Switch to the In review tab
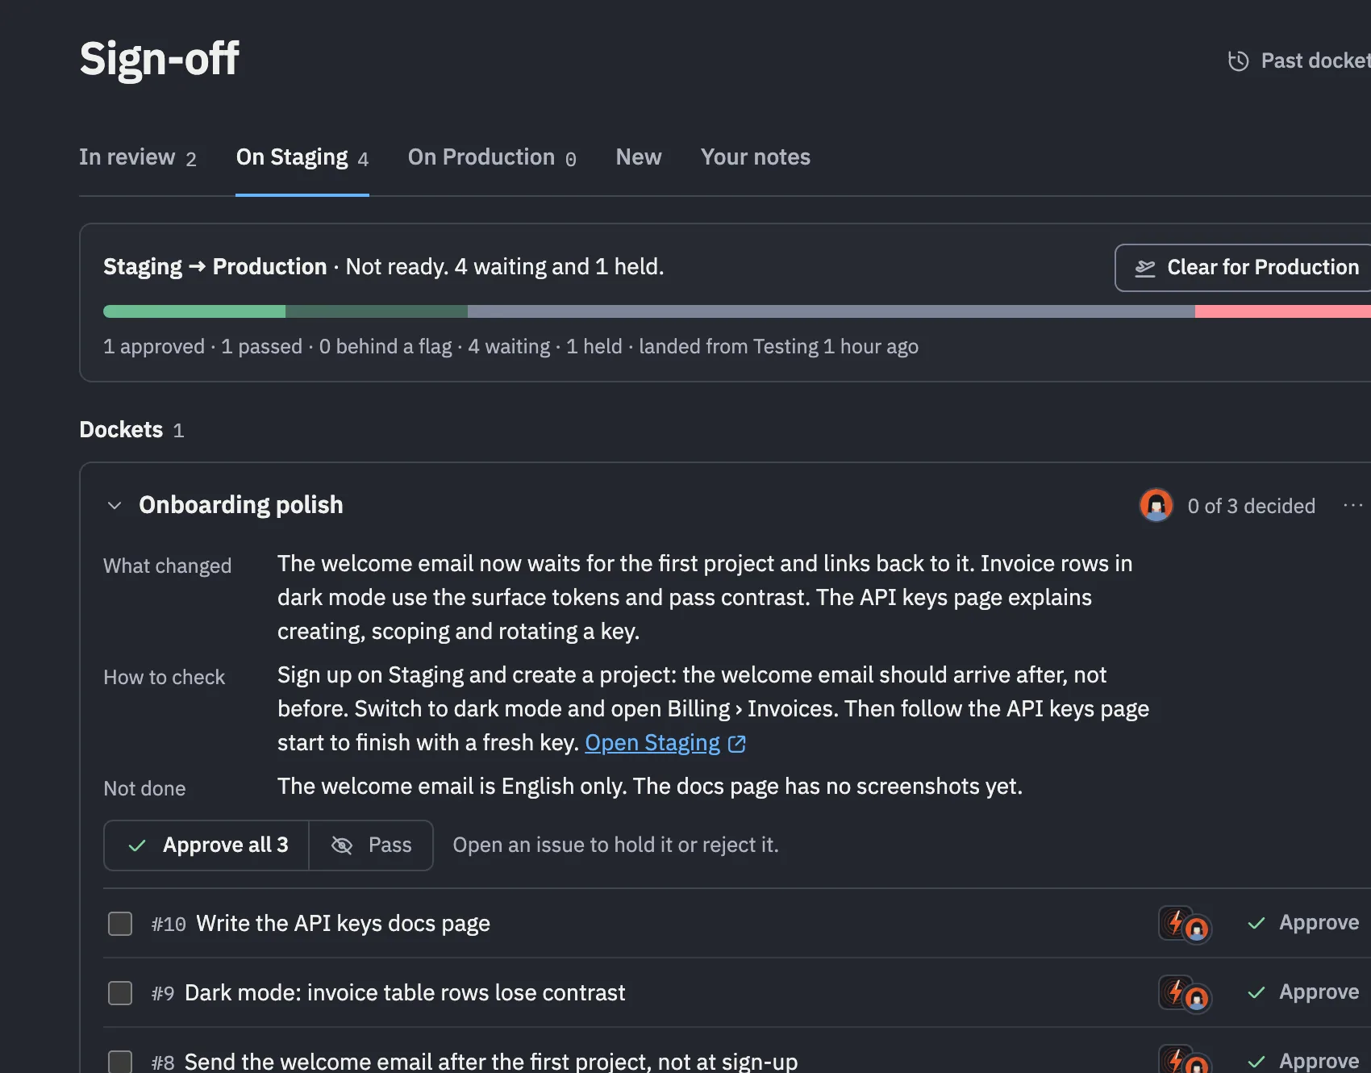Viewport: 1371px width, 1073px height. 138,157
